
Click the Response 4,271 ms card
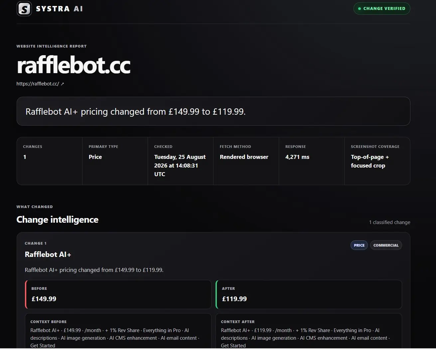click(x=311, y=161)
